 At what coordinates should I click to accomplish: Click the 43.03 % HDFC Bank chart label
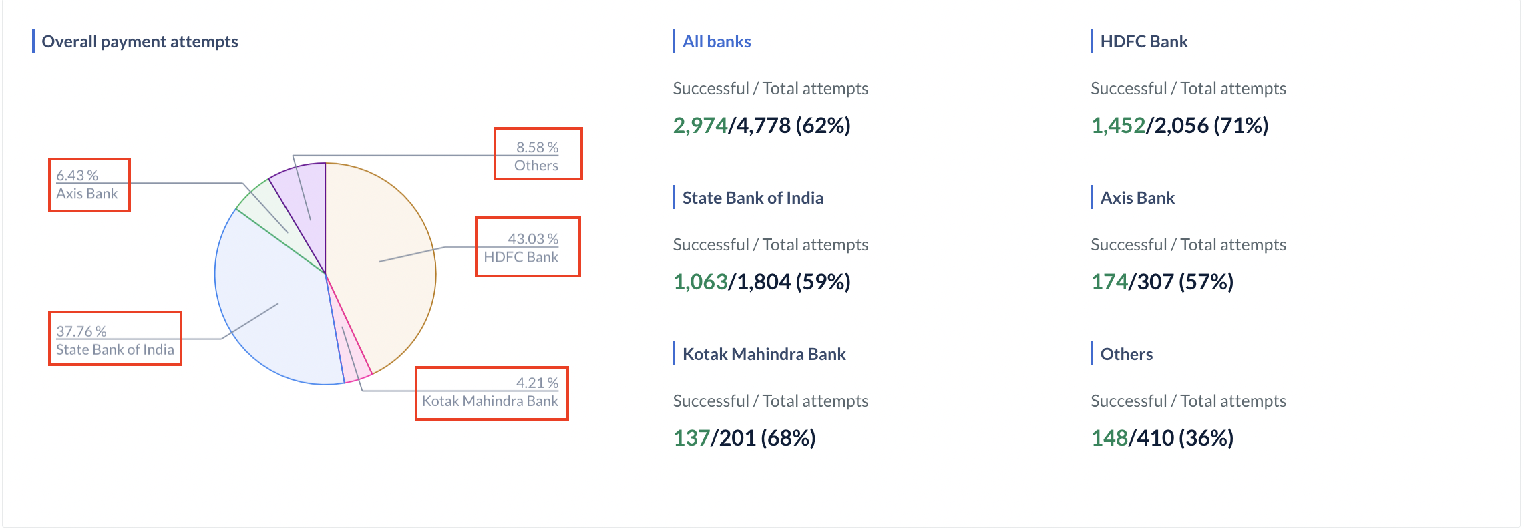pyautogui.click(x=522, y=248)
